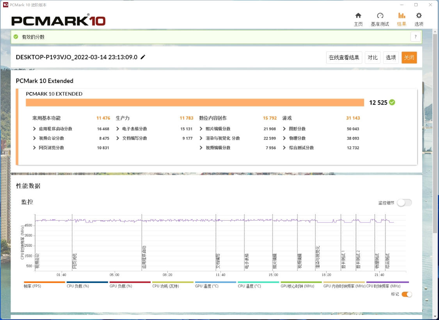Click the 电子表格 marker in chart
The image size is (439, 320).
(247, 261)
